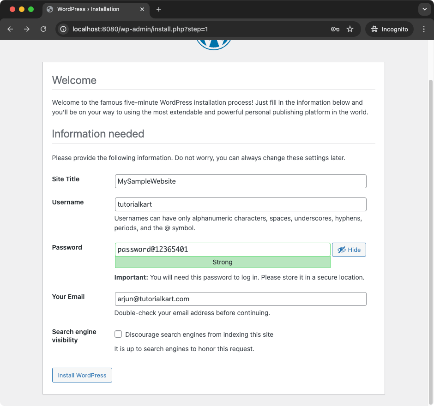Viewport: 434px width, 406px height.
Task: Click the address bar URL
Action: coord(140,29)
